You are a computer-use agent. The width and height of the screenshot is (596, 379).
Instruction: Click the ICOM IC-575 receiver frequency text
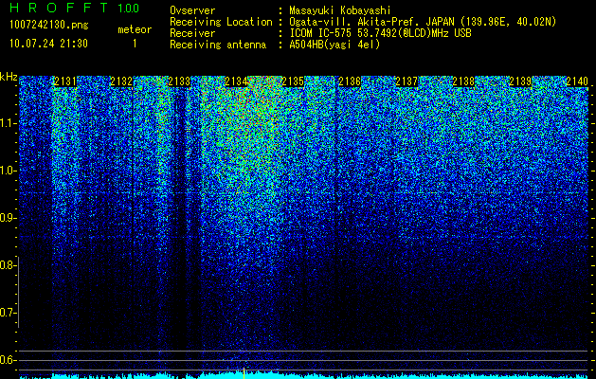tap(380, 33)
